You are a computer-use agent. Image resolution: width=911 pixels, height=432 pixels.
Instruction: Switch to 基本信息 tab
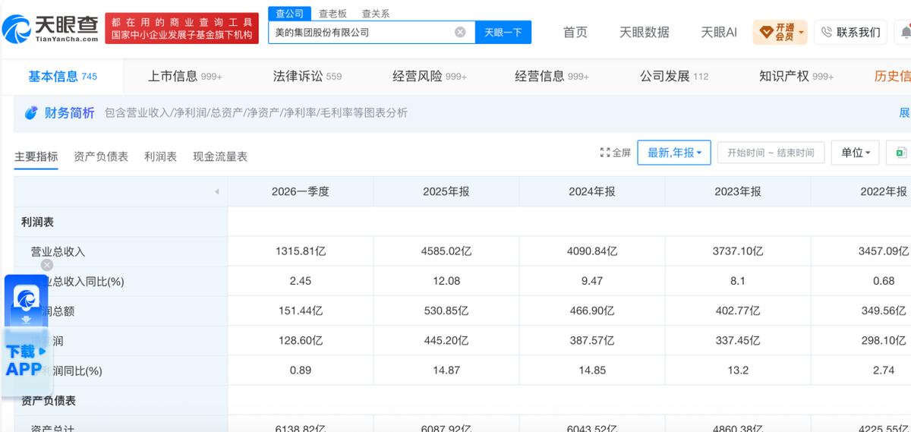point(63,76)
